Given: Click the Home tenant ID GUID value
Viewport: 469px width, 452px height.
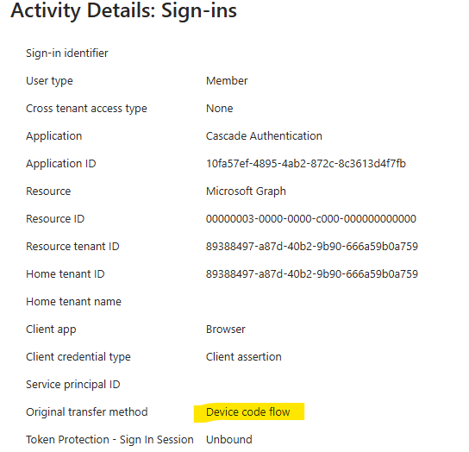Looking at the screenshot, I should [x=312, y=274].
